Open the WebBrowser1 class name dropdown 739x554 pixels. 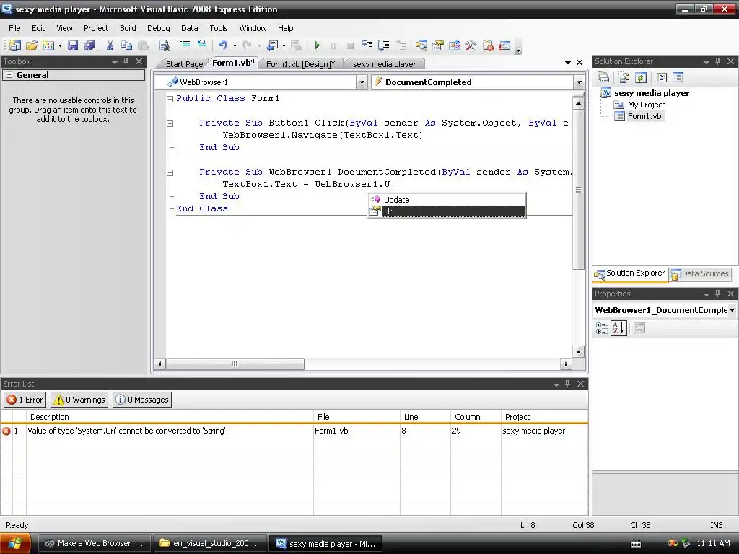point(362,82)
